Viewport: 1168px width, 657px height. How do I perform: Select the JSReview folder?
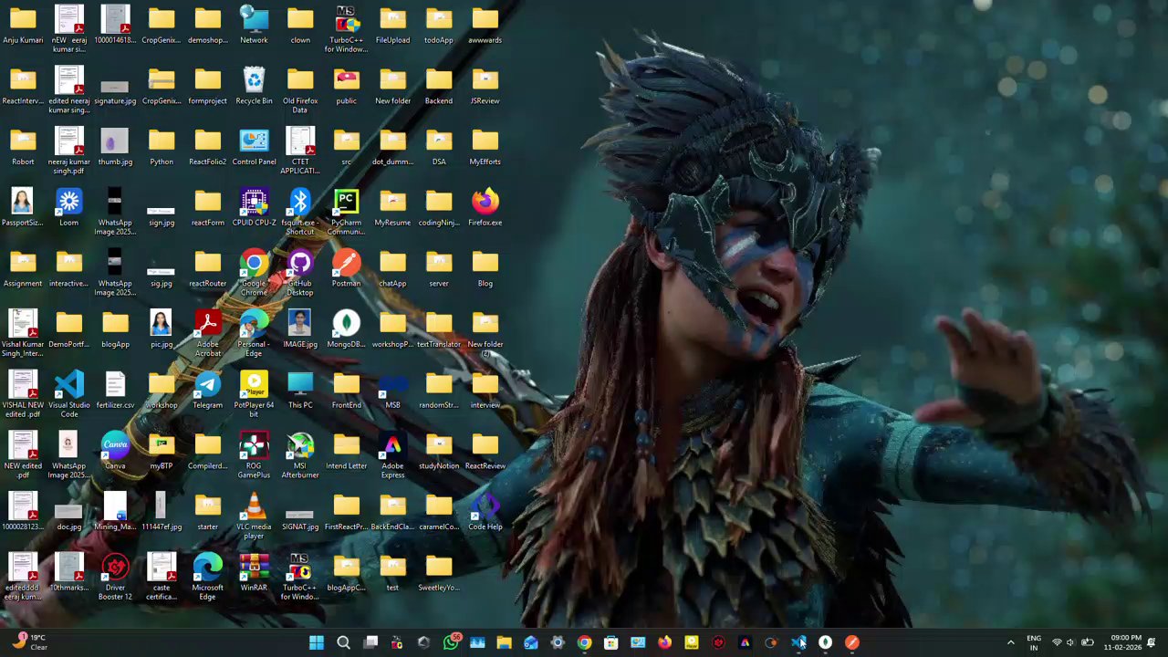485,85
